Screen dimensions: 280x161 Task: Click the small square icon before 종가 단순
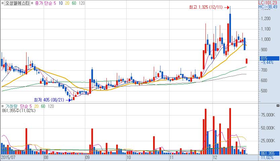(x=32, y=3)
